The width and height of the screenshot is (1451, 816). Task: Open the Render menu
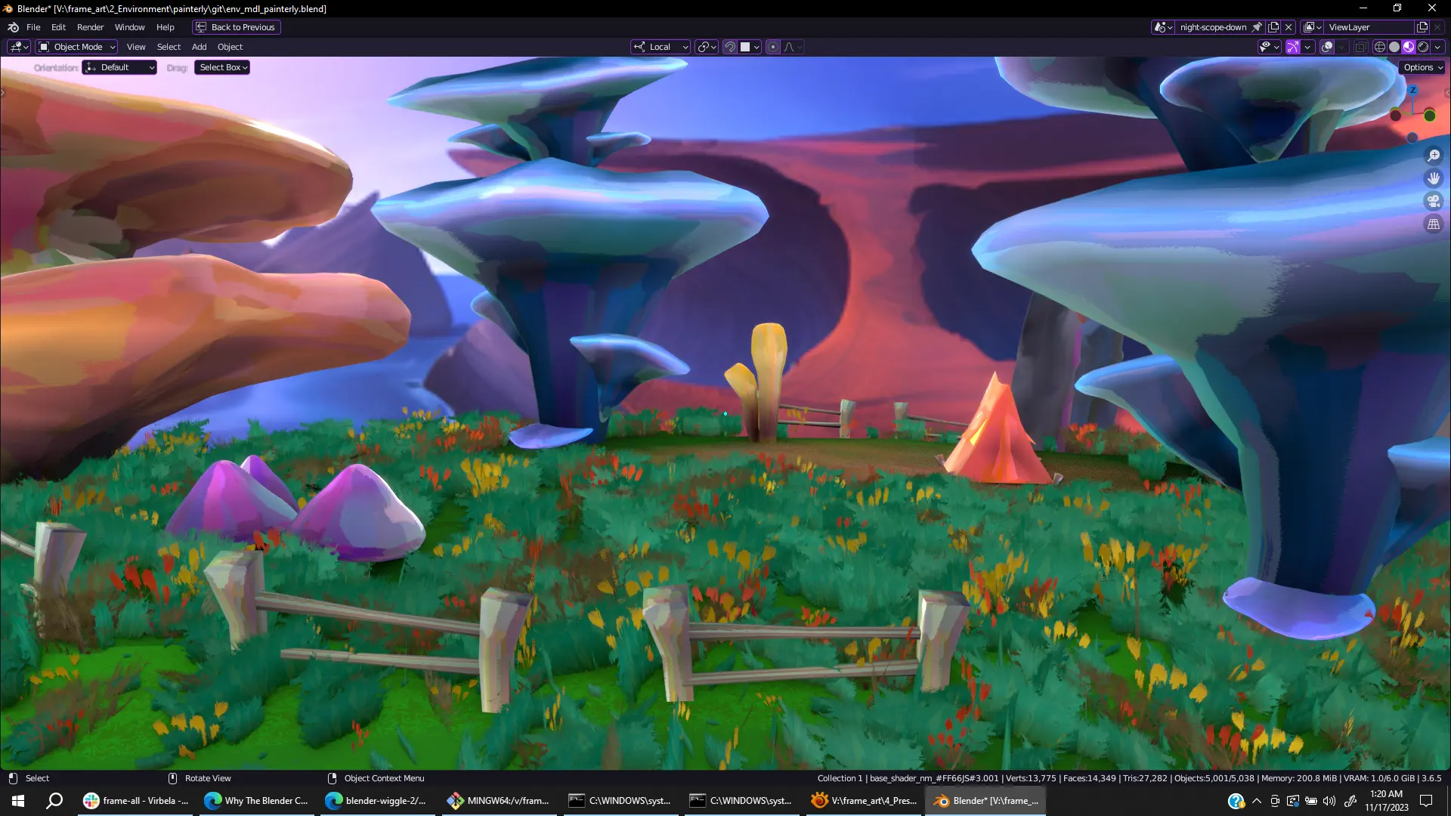point(90,27)
